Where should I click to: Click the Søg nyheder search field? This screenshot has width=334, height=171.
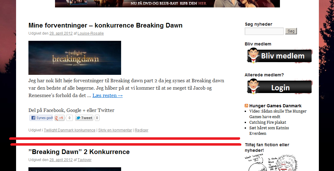tap(264, 31)
